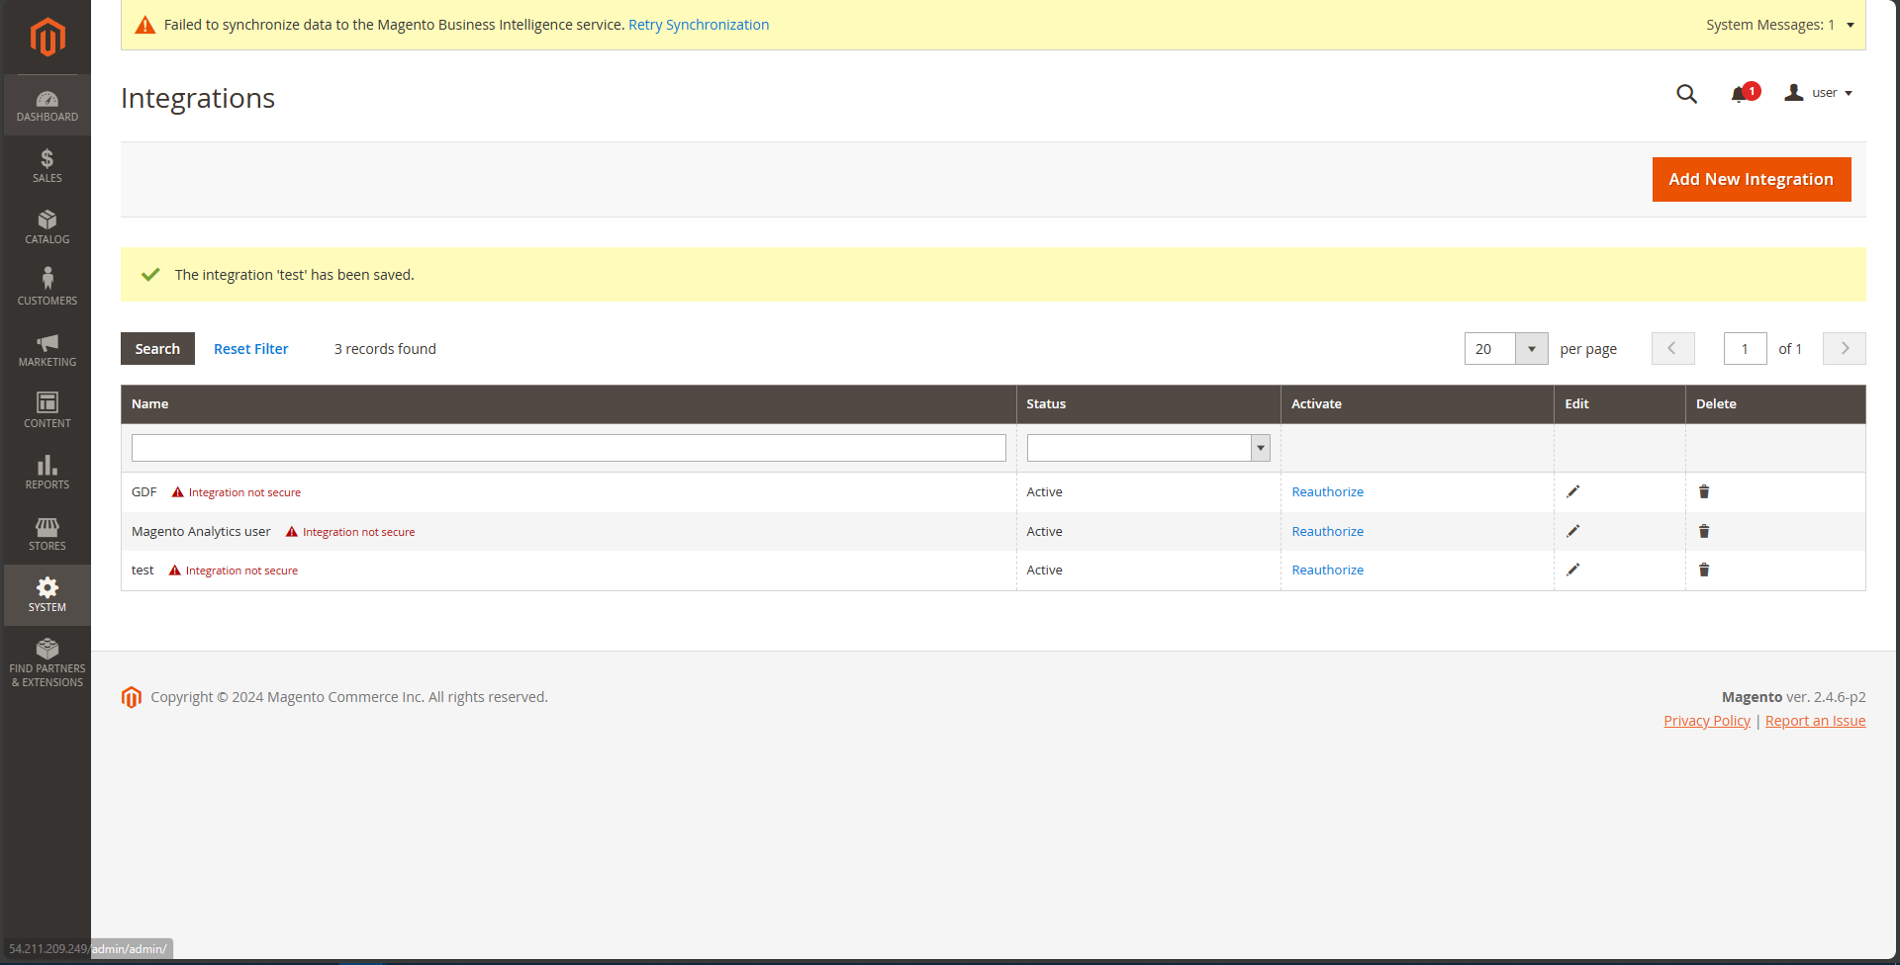
Task: Edit the Magento Analytics user integration
Action: coord(1573,531)
